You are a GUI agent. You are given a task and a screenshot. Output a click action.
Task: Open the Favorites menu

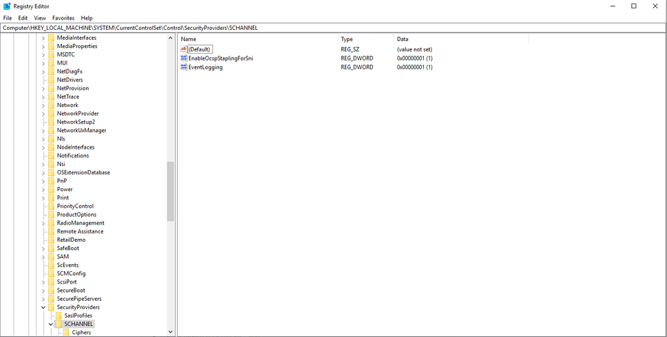point(63,18)
